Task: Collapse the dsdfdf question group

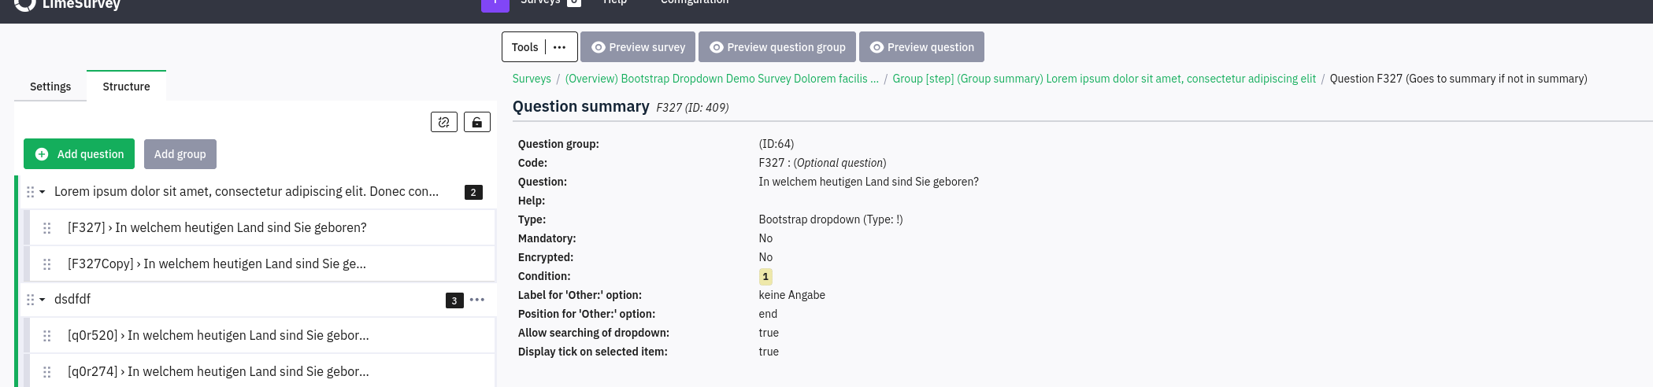Action: [43, 300]
